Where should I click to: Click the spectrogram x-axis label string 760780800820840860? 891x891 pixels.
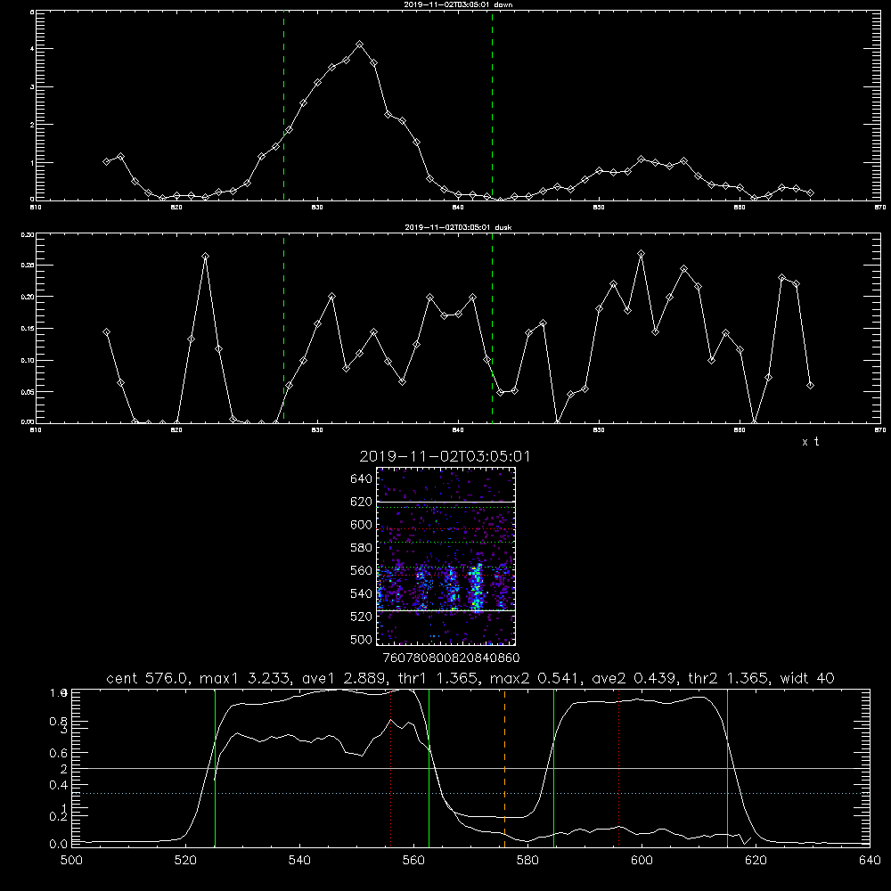tap(451, 658)
